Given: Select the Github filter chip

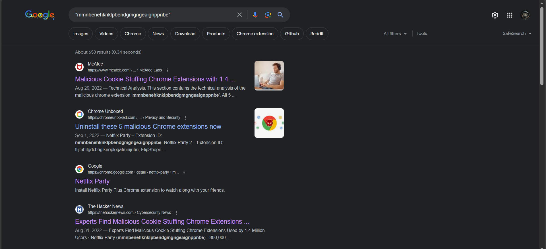Looking at the screenshot, I should (x=292, y=34).
